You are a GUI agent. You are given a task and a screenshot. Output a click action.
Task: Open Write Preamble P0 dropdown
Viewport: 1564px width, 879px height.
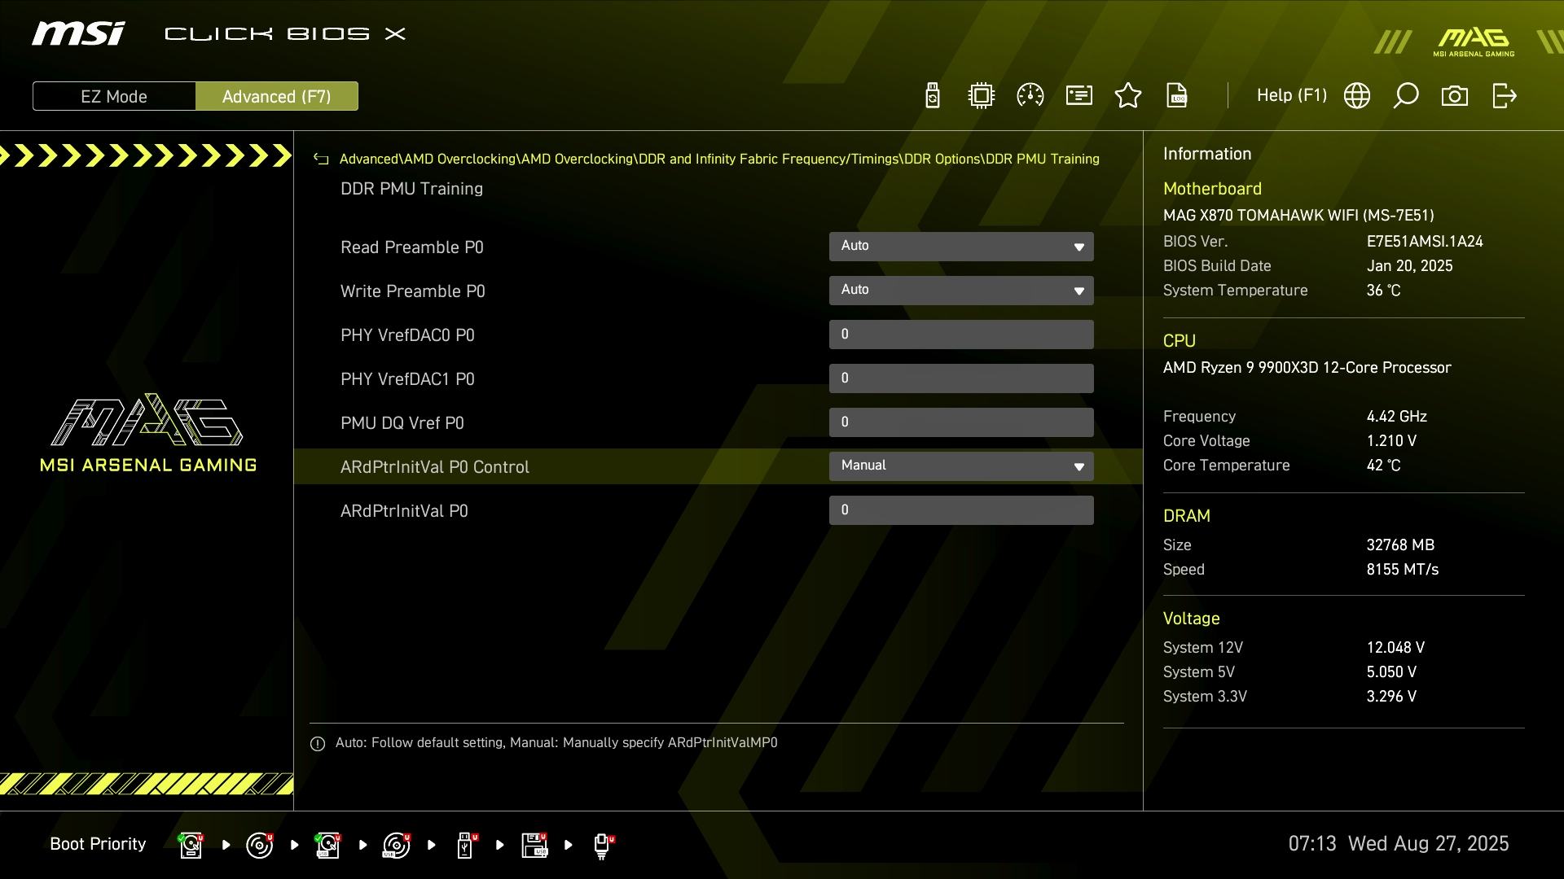tap(961, 291)
